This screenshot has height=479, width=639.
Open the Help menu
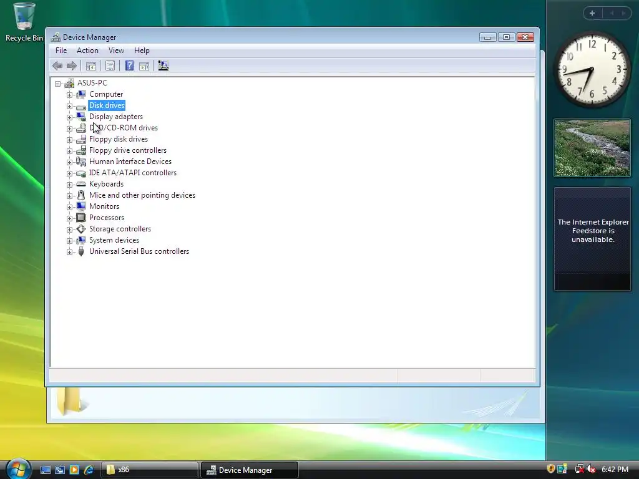click(x=142, y=51)
